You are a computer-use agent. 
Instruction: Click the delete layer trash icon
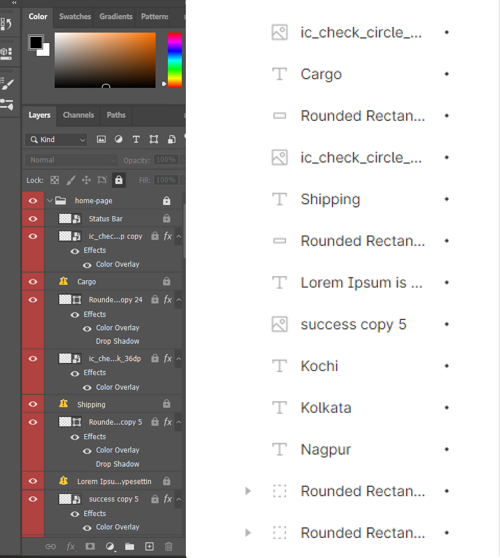click(x=169, y=546)
